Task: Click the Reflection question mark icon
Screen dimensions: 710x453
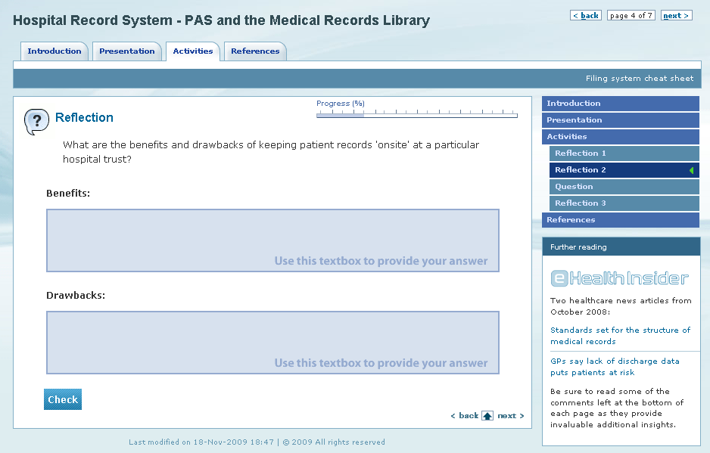Action: click(36, 122)
